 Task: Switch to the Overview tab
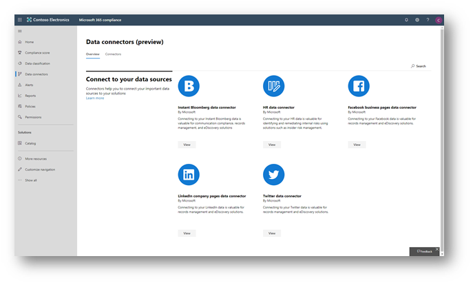coord(93,54)
